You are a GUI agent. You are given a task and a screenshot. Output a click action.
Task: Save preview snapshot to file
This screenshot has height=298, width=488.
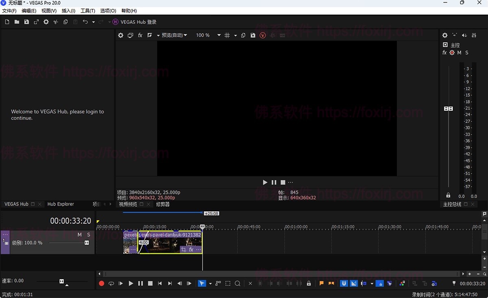pos(253,35)
